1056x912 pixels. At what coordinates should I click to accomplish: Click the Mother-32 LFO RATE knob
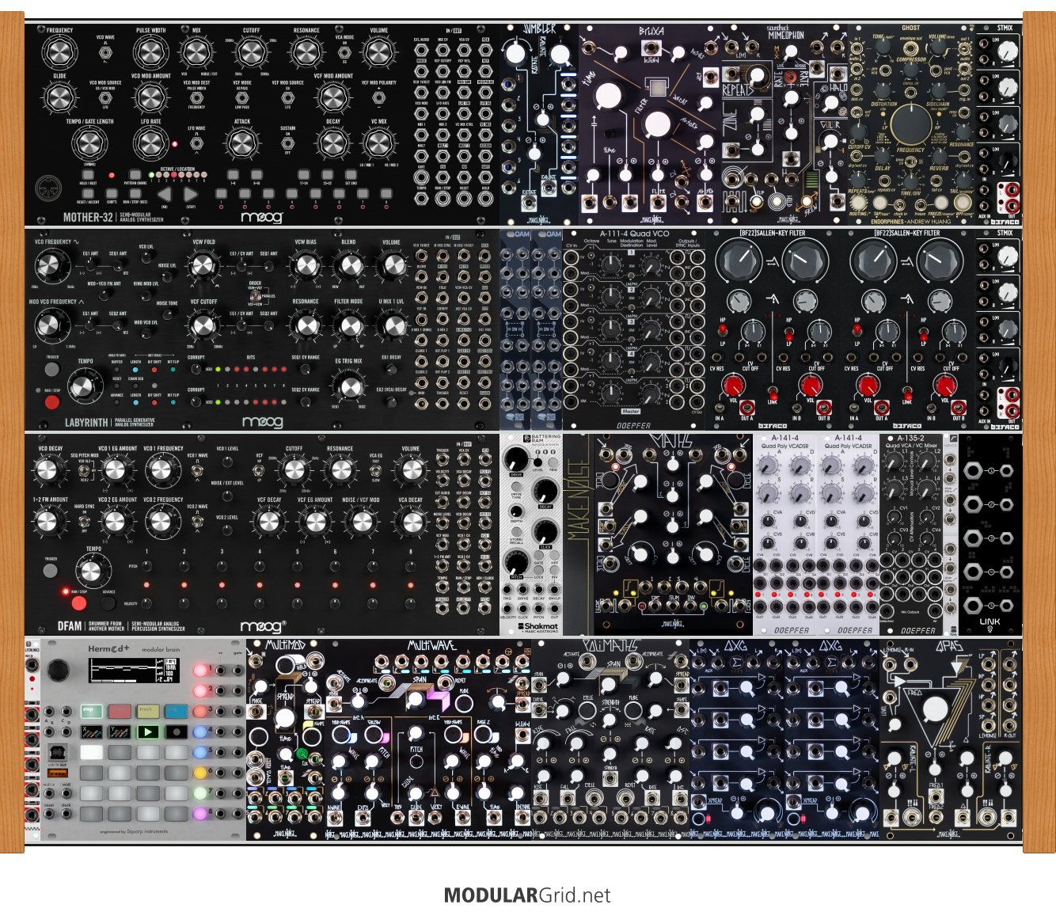click(150, 145)
